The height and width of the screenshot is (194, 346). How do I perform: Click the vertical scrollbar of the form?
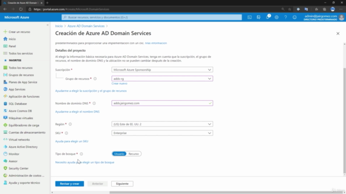tap(344, 120)
